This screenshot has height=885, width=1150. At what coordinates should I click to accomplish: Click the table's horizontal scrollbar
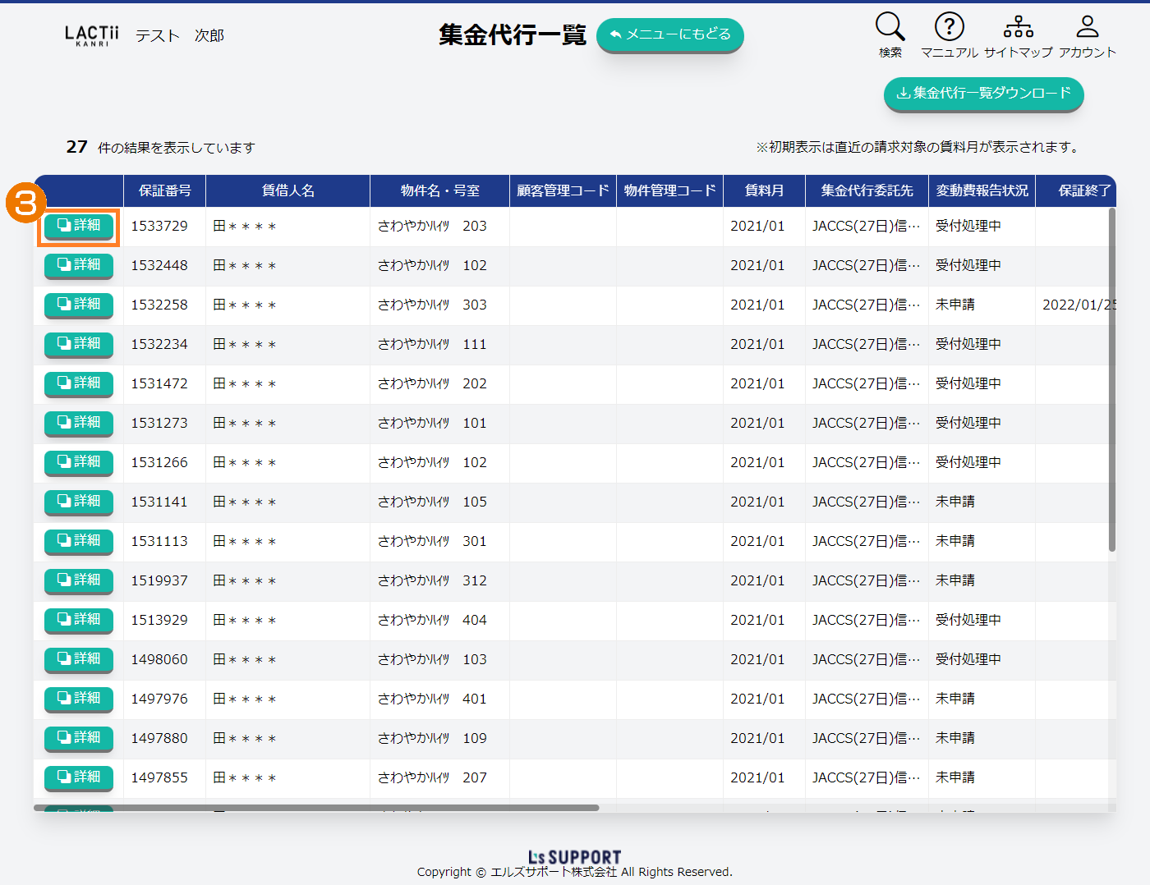coord(316,808)
